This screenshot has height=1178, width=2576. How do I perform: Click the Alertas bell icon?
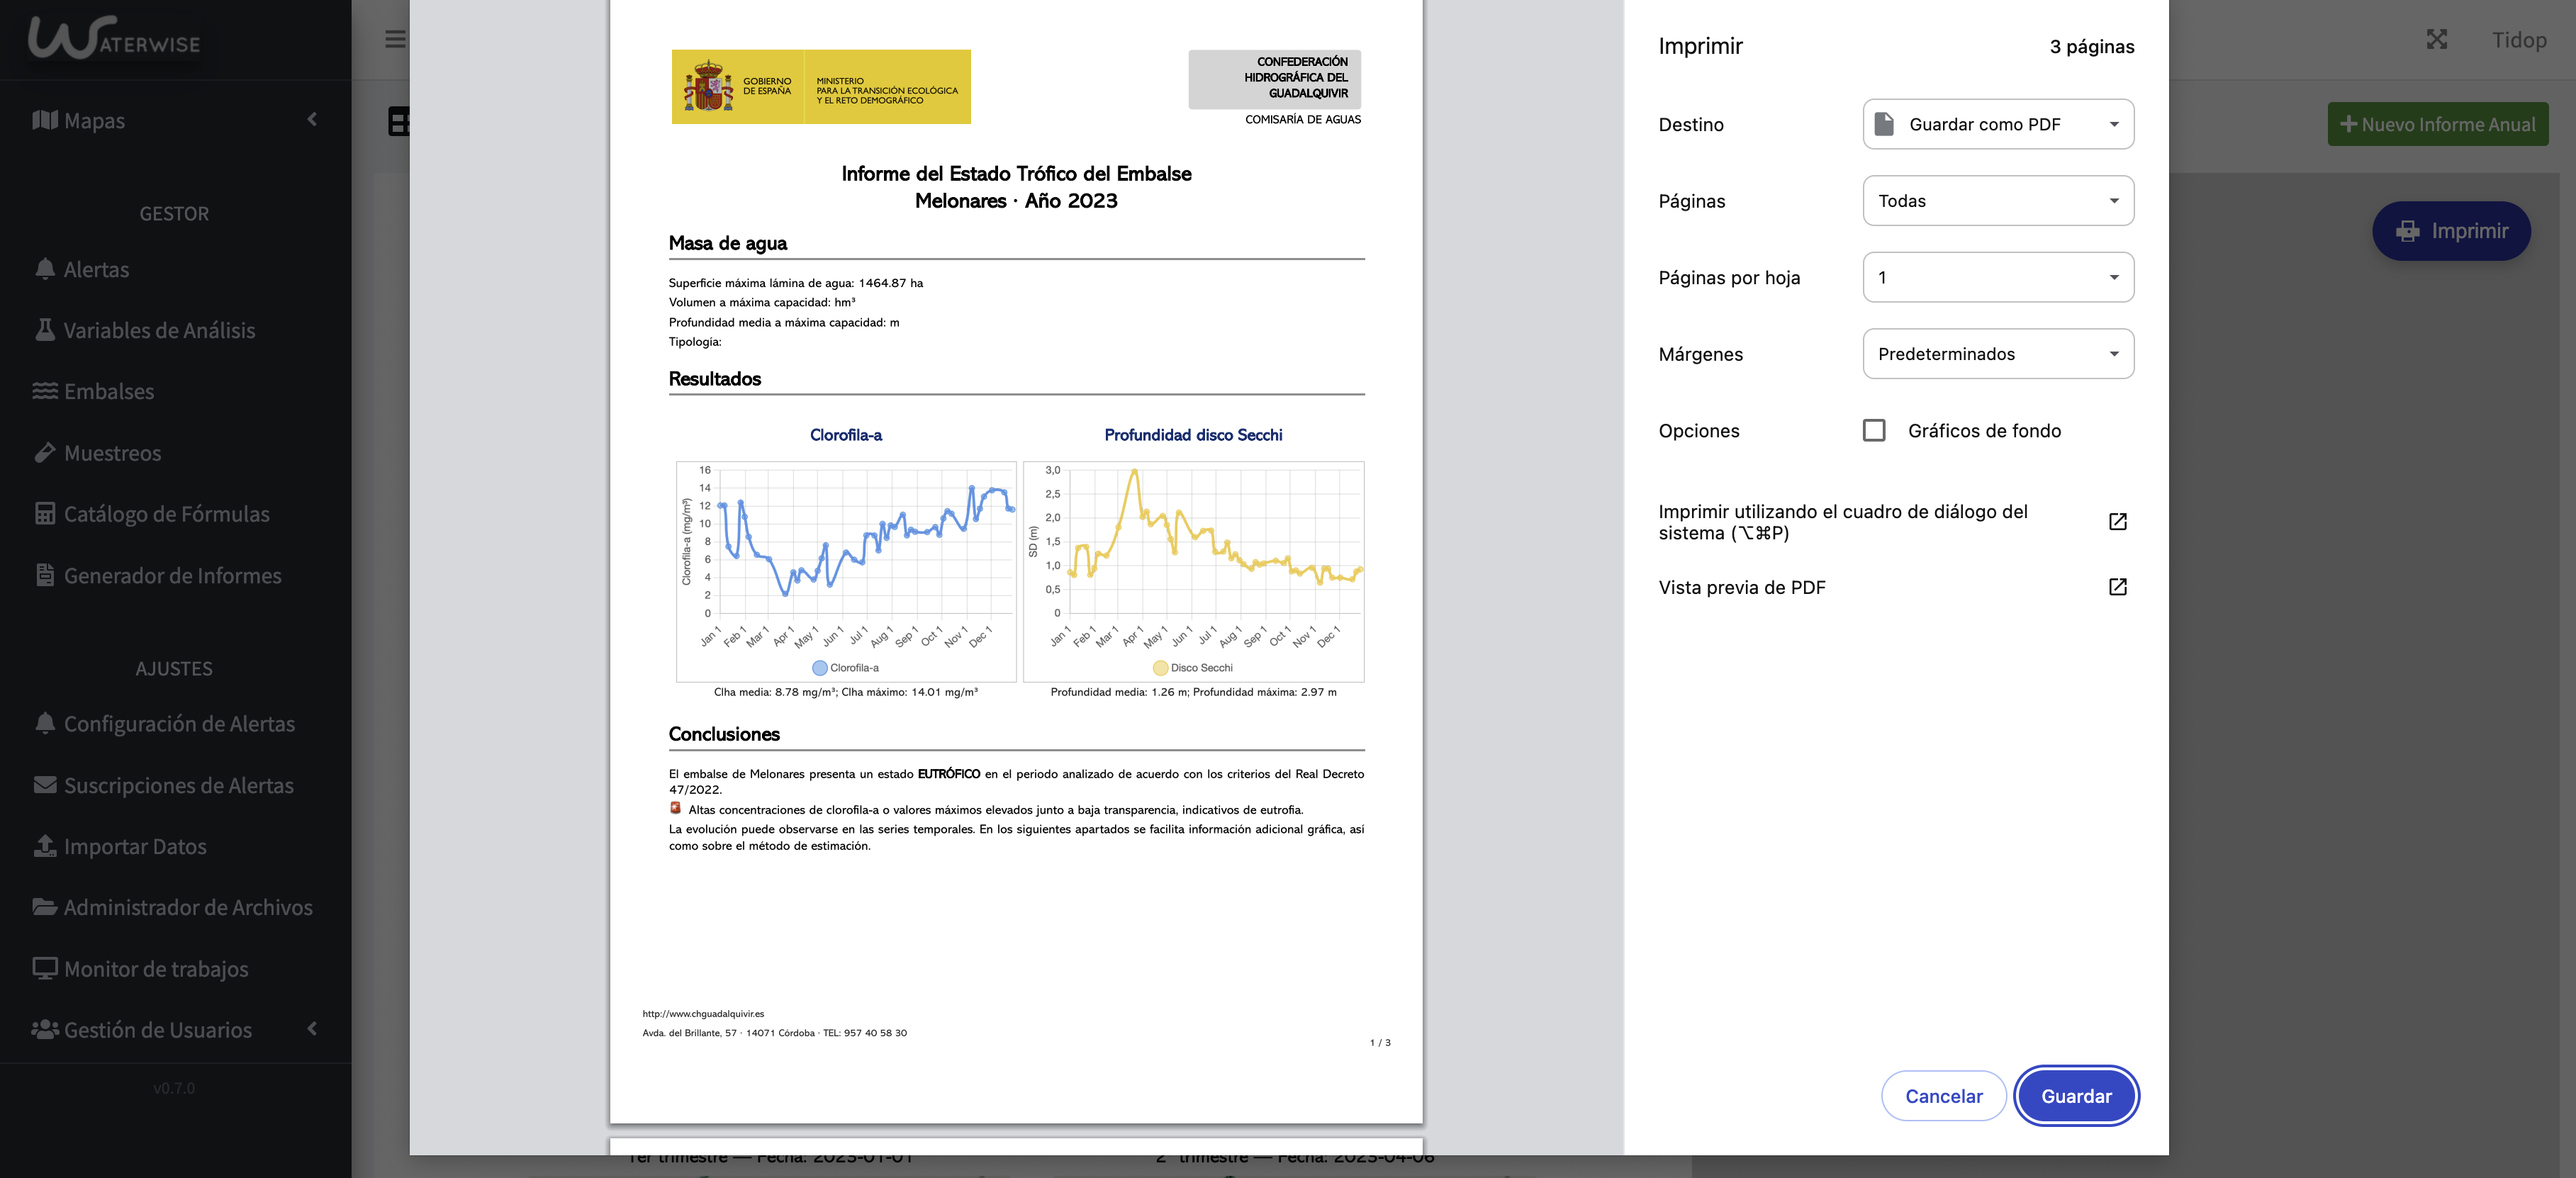(x=45, y=269)
